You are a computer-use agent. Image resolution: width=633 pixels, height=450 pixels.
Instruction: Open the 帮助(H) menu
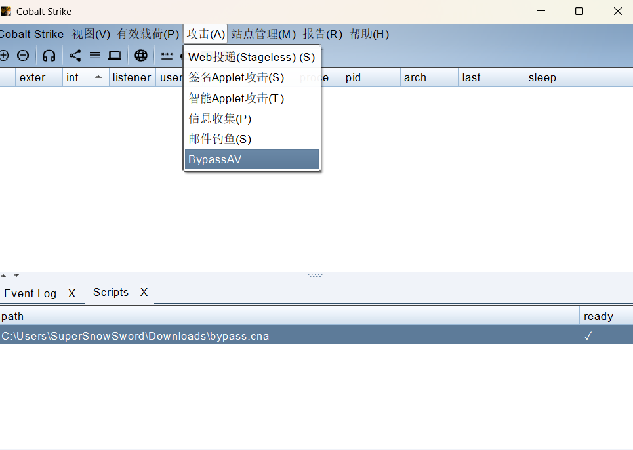pyautogui.click(x=369, y=34)
